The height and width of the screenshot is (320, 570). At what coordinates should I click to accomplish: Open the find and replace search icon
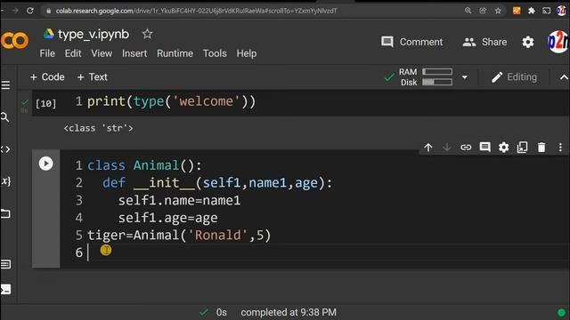coord(4,117)
